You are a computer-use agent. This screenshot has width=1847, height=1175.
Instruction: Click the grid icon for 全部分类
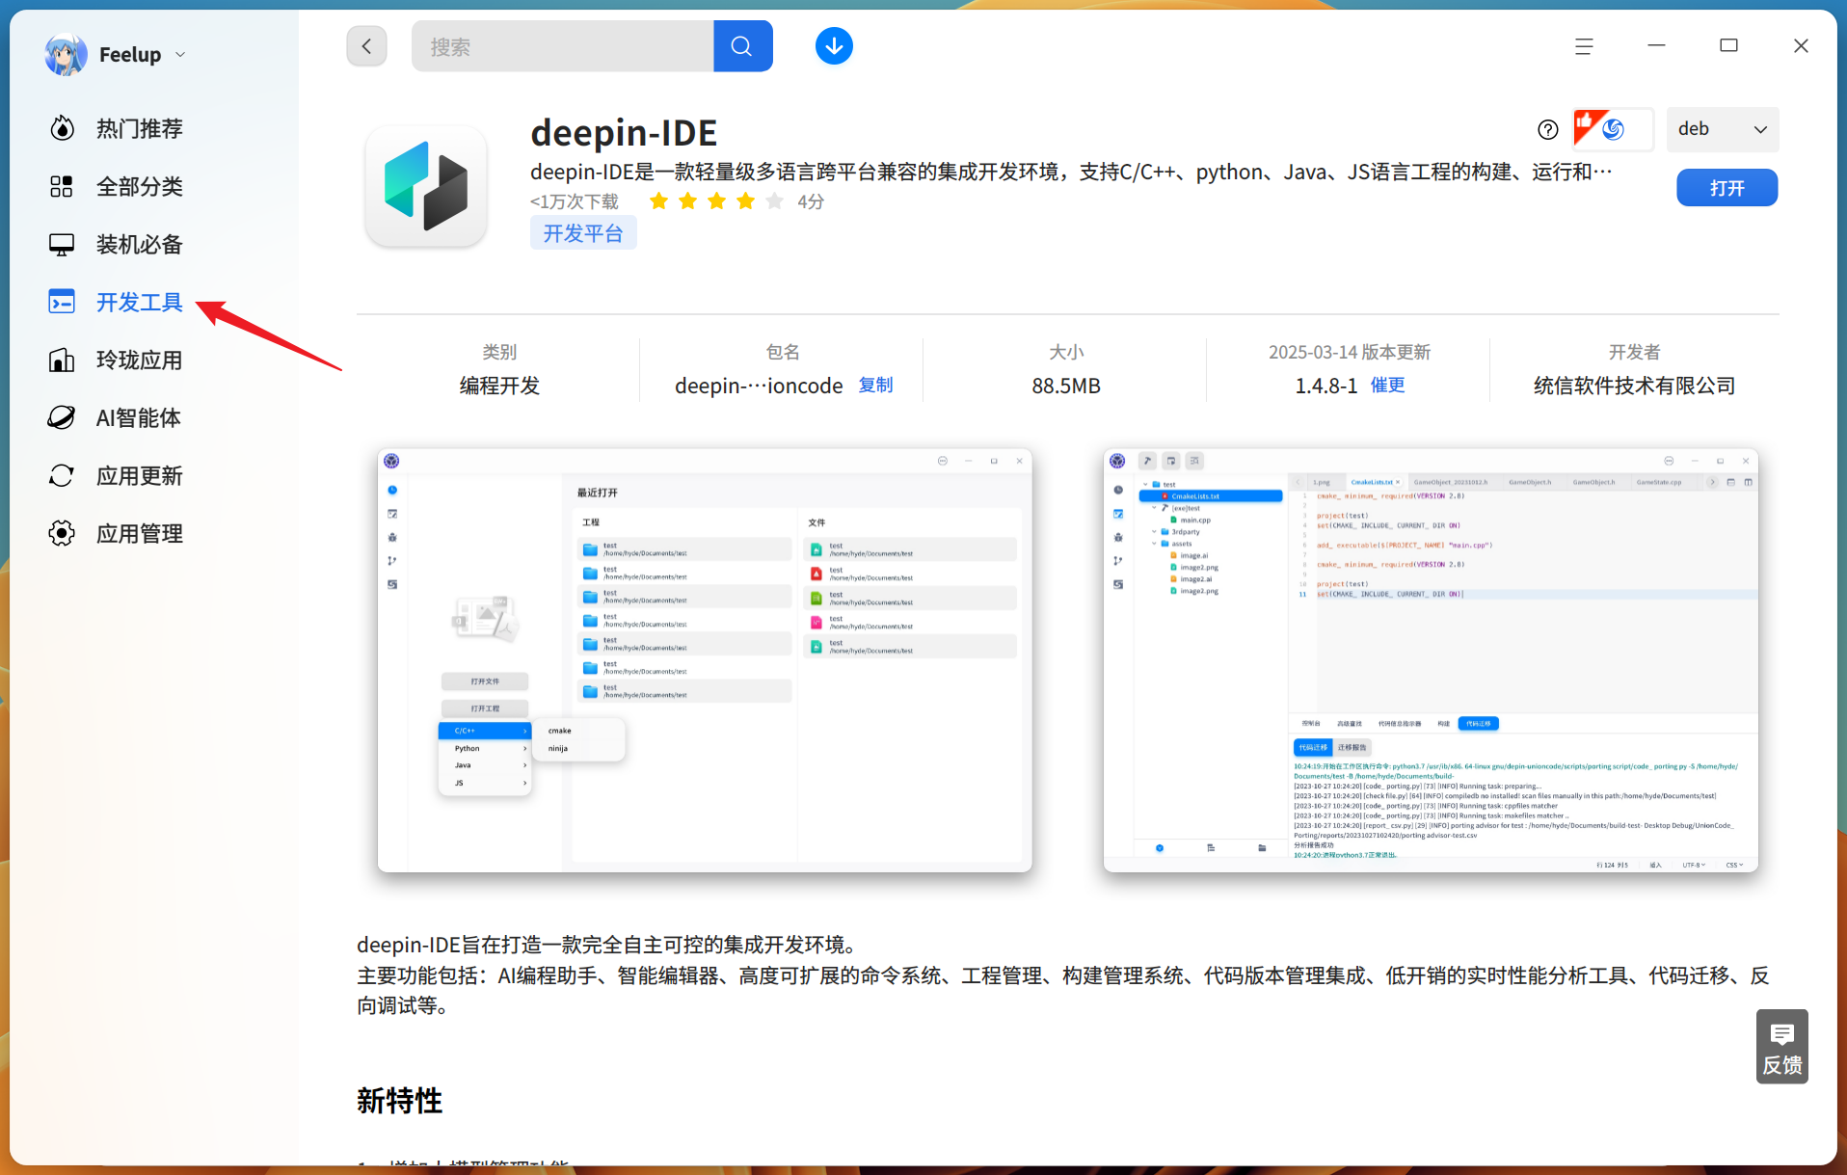(62, 186)
